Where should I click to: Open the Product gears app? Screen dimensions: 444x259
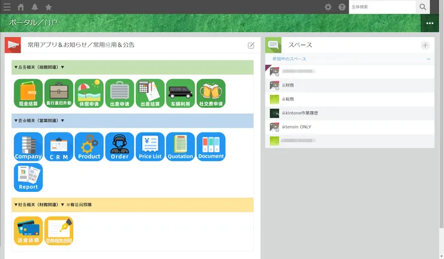(89, 147)
